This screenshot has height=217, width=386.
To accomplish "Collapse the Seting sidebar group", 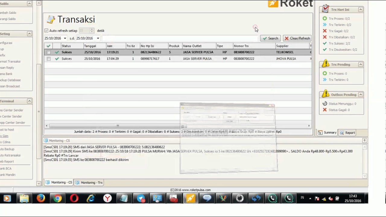I will 29,34.
